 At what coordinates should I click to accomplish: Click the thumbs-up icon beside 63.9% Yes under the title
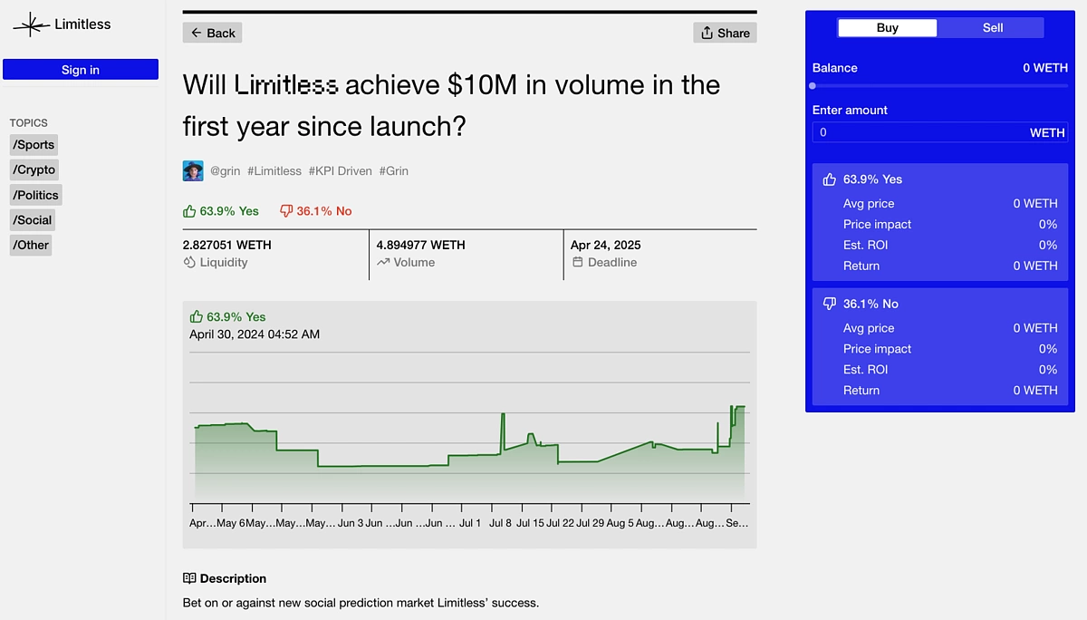pyautogui.click(x=189, y=211)
